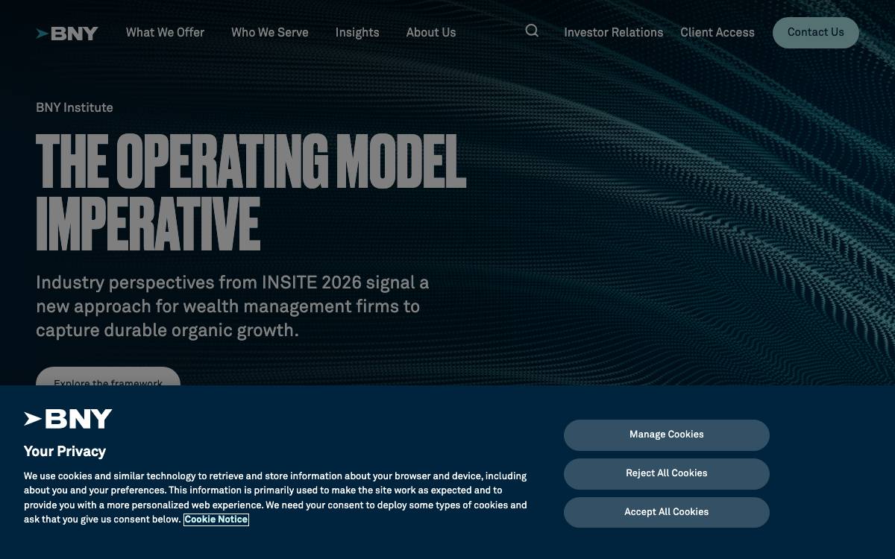Open the Insights menu
Screen dimensions: 895x559
(357, 33)
